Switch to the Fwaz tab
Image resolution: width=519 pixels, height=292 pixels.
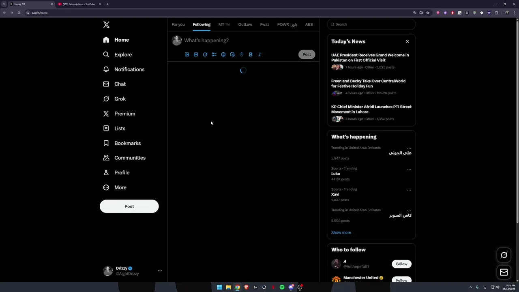264,24
